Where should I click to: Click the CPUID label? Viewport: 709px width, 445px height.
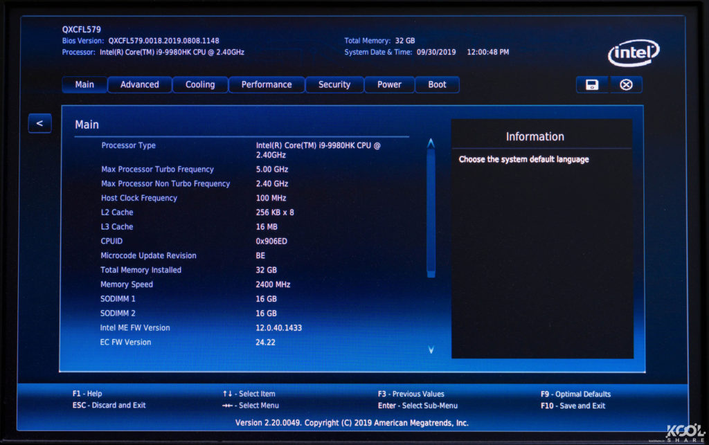point(111,242)
